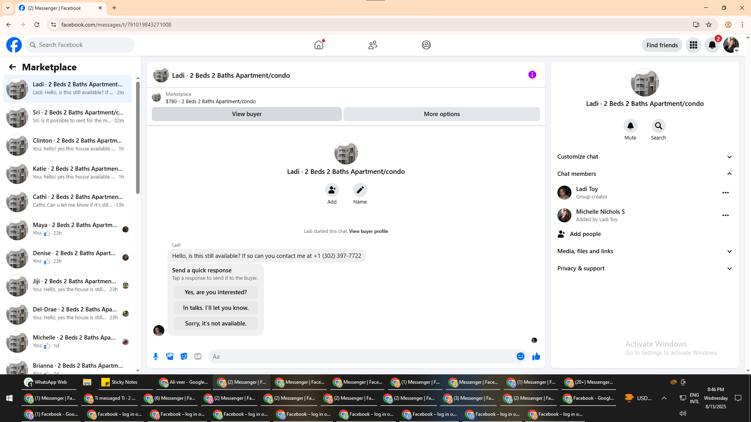
Task: Search within conversation using magnifier icon
Action: click(x=658, y=126)
